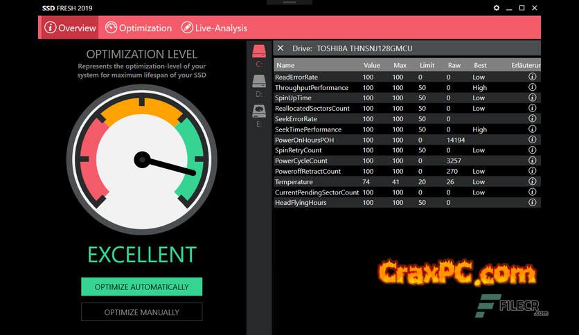Select the CurrentPendingSectorCount row name
The image size is (579, 335).
(x=317, y=192)
